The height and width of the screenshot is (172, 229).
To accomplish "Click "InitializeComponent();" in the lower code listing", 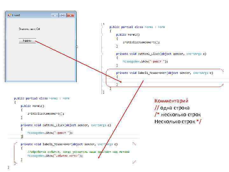I will [46, 114].
